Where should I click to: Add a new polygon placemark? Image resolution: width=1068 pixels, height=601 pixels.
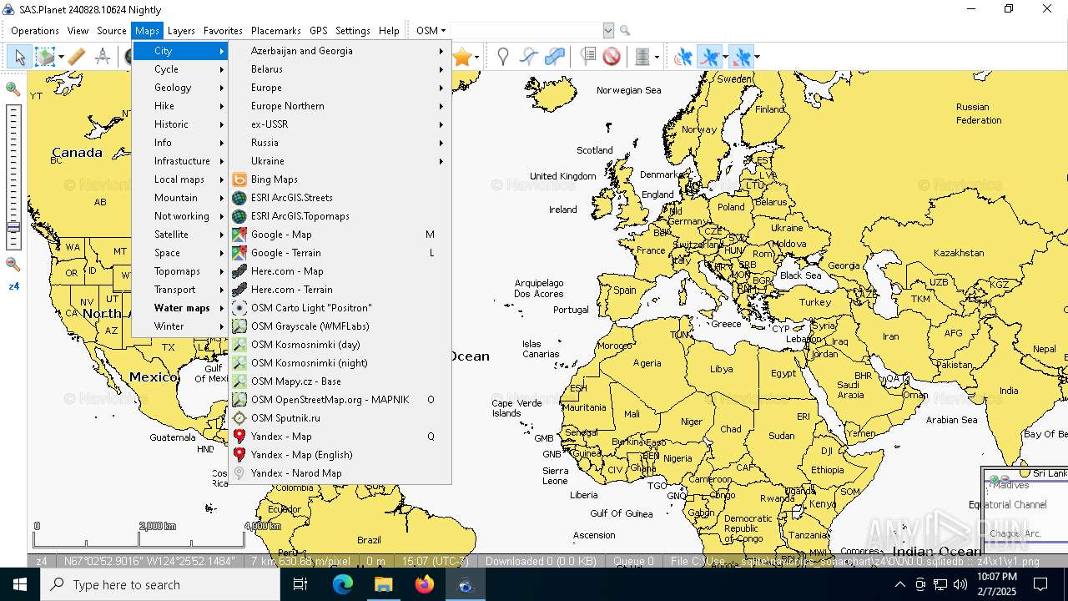(x=554, y=57)
